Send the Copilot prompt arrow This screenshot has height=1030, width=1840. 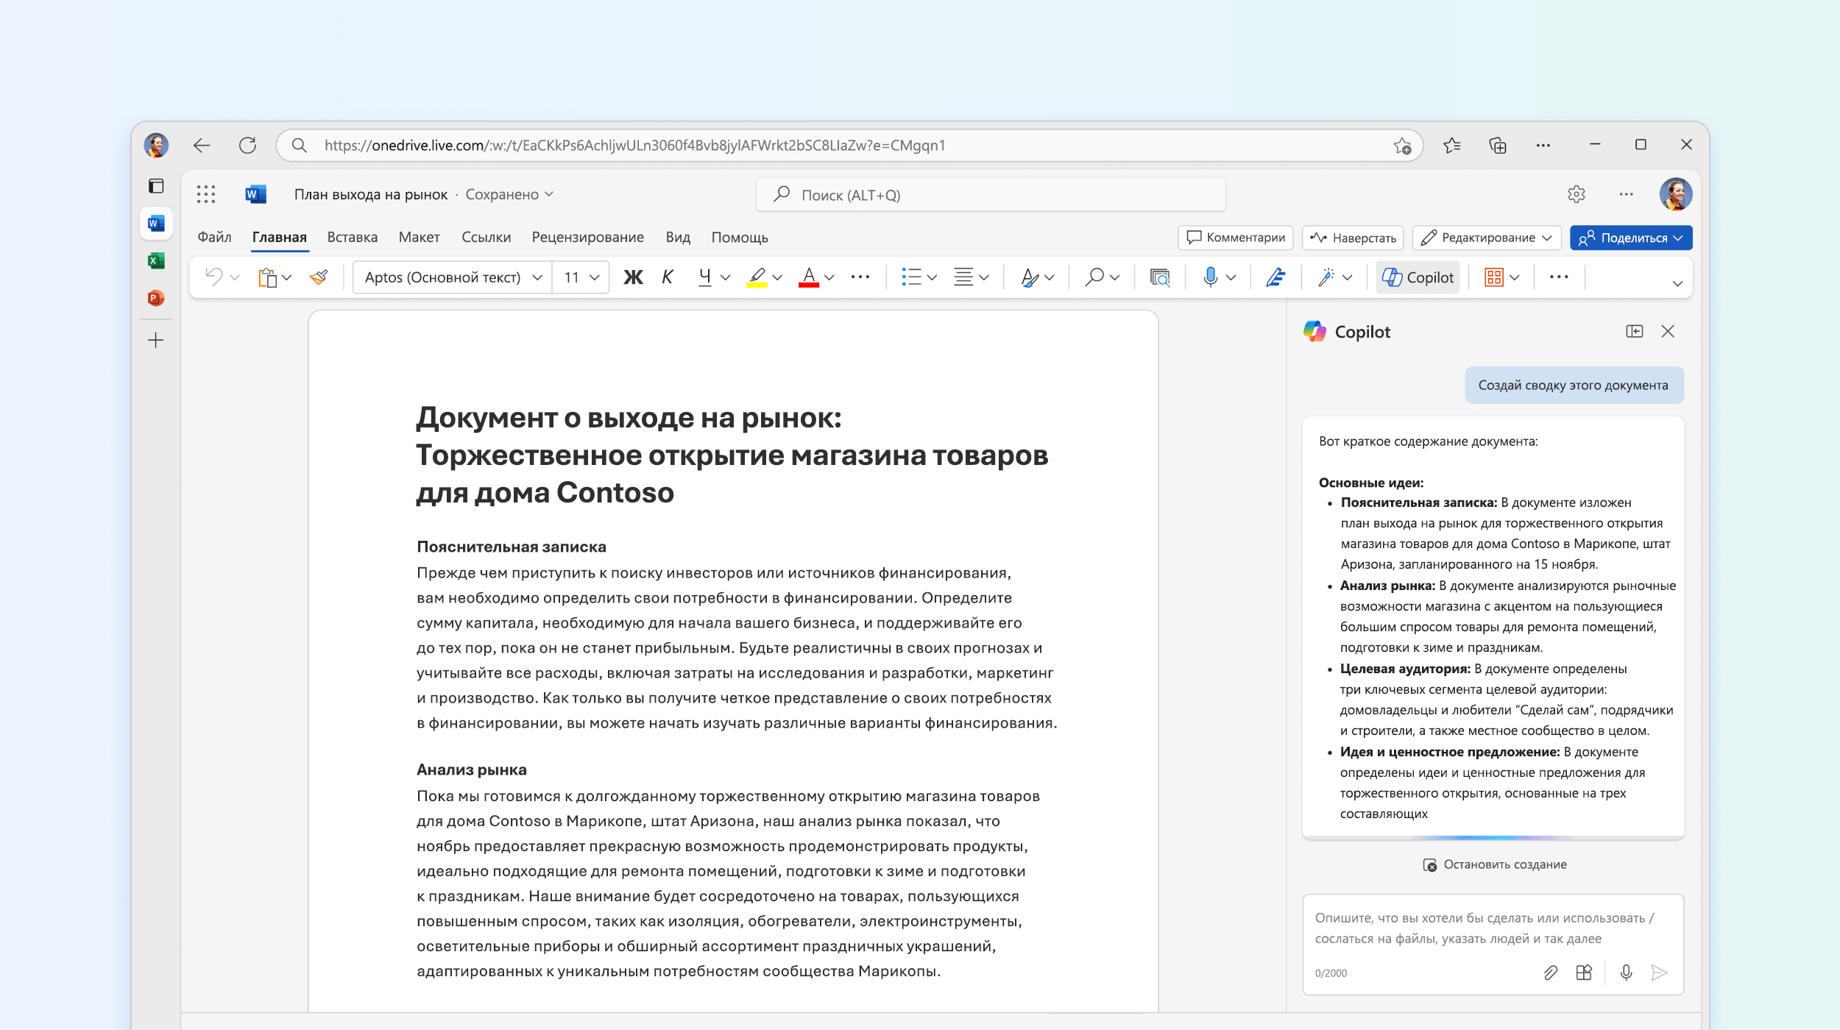(x=1659, y=973)
